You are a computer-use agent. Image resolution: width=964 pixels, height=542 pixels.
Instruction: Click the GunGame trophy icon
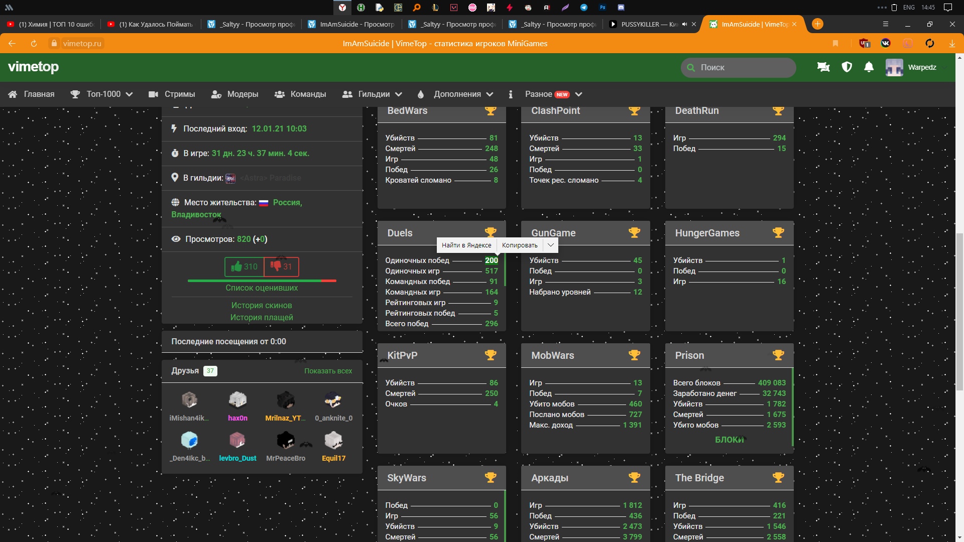(634, 232)
